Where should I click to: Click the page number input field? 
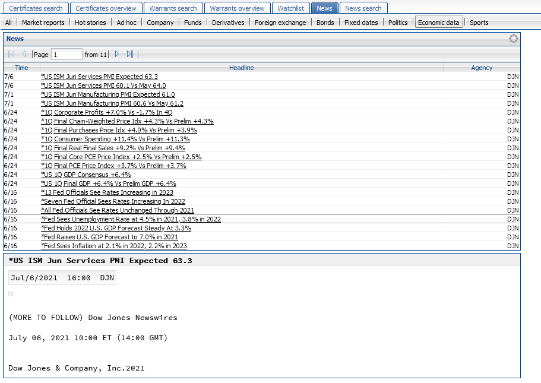click(x=67, y=55)
